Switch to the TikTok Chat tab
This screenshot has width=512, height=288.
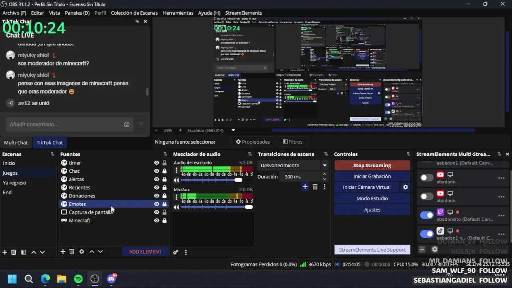coord(50,142)
